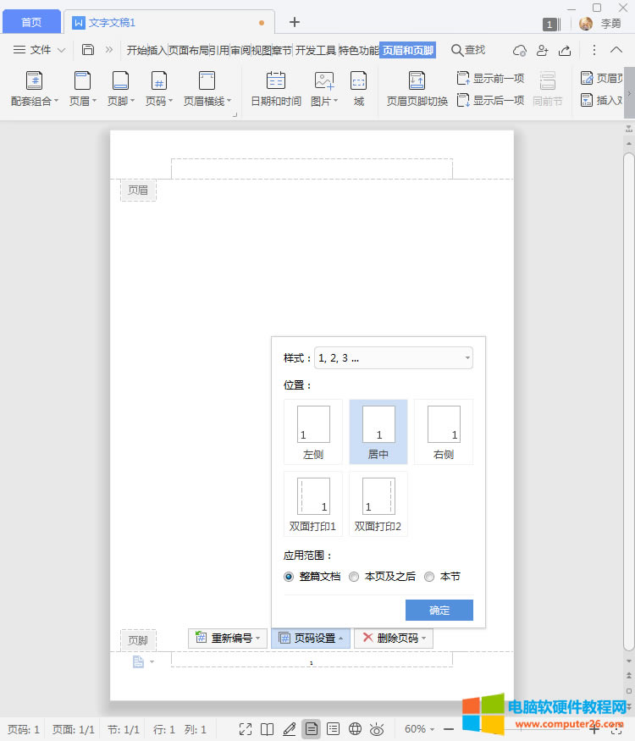Image resolution: width=635 pixels, height=741 pixels.
Task: Click the reading view icon in status bar
Action: [267, 729]
